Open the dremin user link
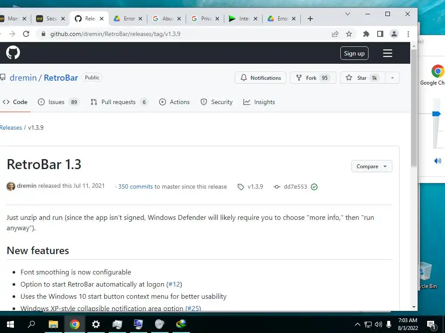 (x=23, y=78)
